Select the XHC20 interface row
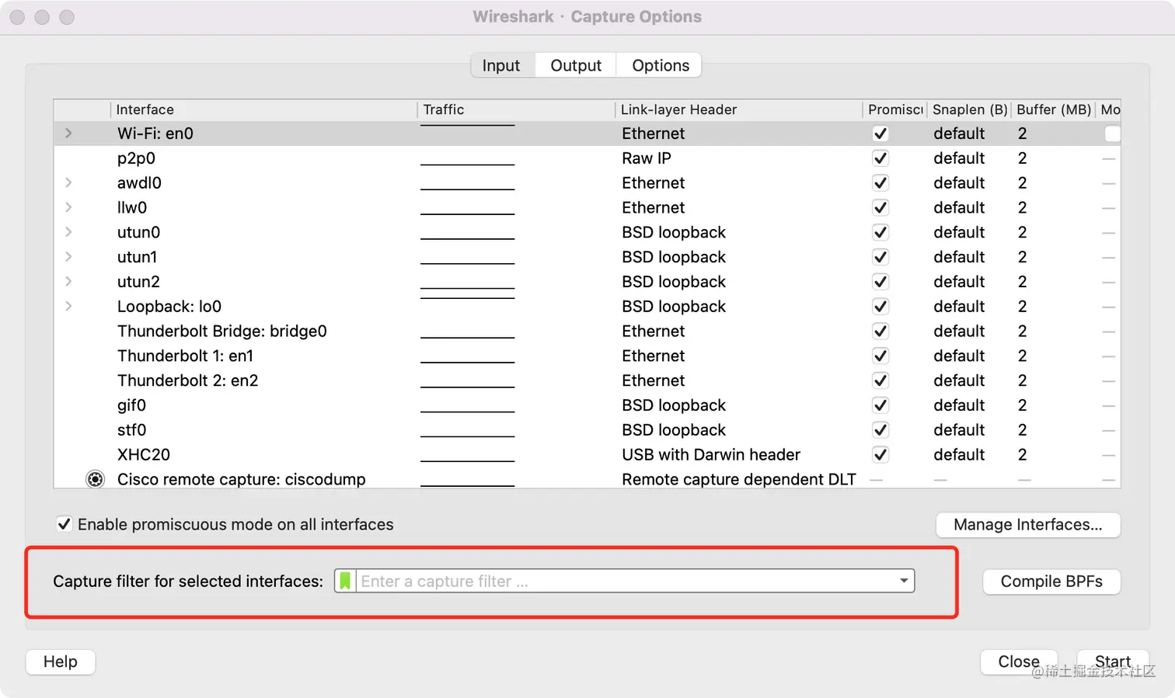1175x698 pixels. (x=587, y=454)
